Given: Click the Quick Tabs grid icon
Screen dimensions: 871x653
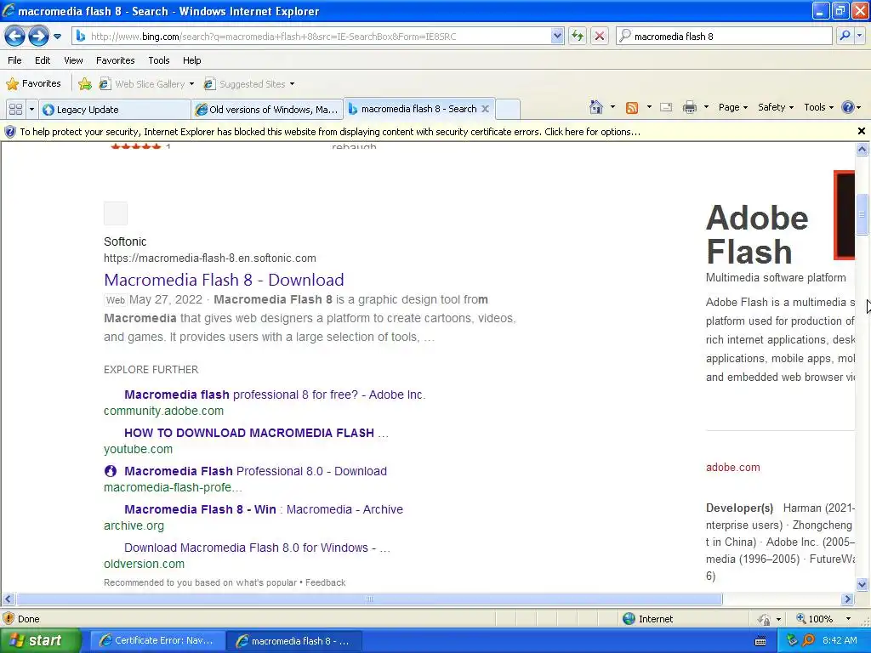Looking at the screenshot, I should click(x=15, y=109).
